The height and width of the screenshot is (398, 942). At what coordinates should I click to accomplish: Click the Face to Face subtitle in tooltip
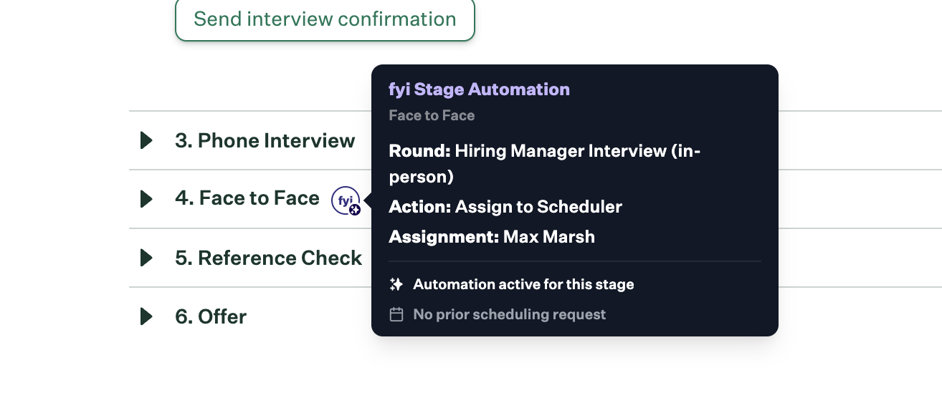point(432,115)
